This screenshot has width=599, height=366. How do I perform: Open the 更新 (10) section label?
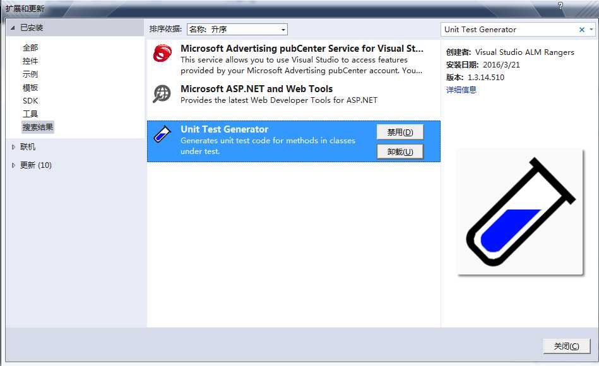(x=35, y=165)
